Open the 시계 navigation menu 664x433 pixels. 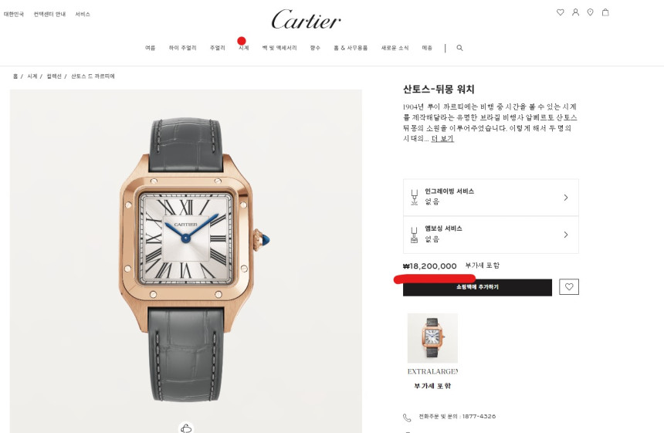243,48
